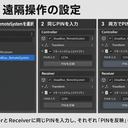Viewport: 128px width, 128px height.
Task: Expand the Transform component in step 3 Controller
Action: 103,45
